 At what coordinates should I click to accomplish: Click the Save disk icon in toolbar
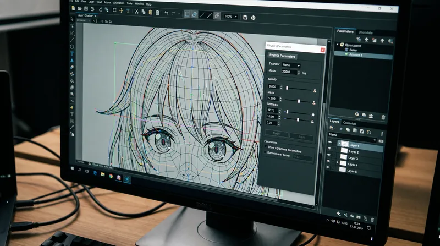click(x=86, y=9)
